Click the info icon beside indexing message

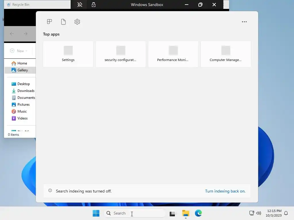50,190
